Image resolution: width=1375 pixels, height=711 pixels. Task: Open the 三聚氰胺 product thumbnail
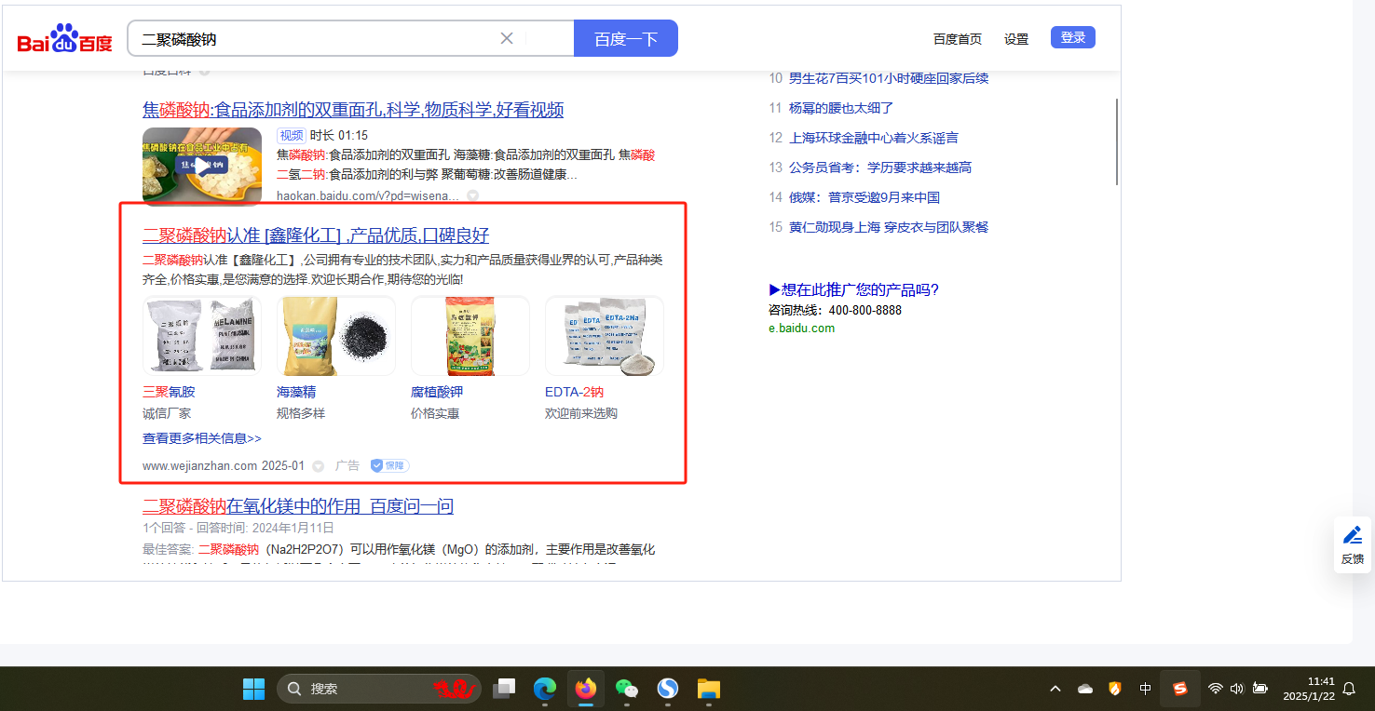pos(202,336)
